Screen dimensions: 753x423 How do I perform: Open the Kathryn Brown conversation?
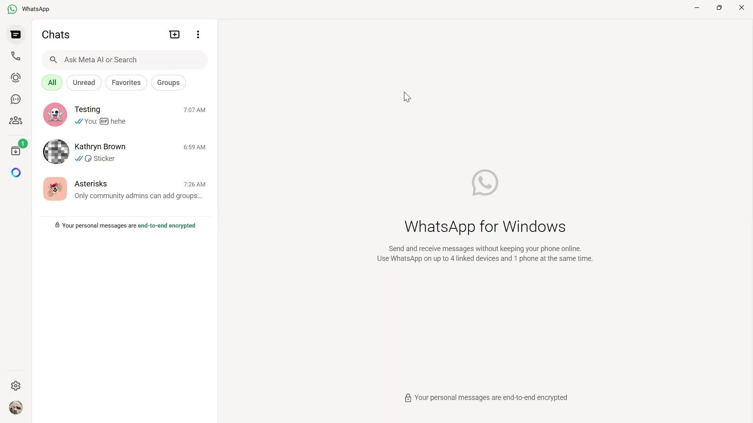124,152
